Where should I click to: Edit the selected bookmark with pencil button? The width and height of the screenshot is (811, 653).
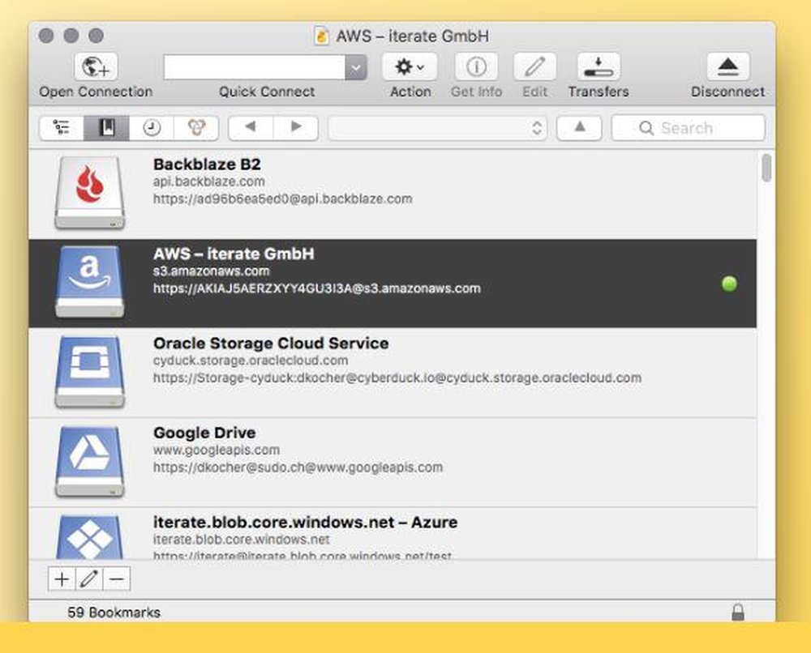coord(89,579)
